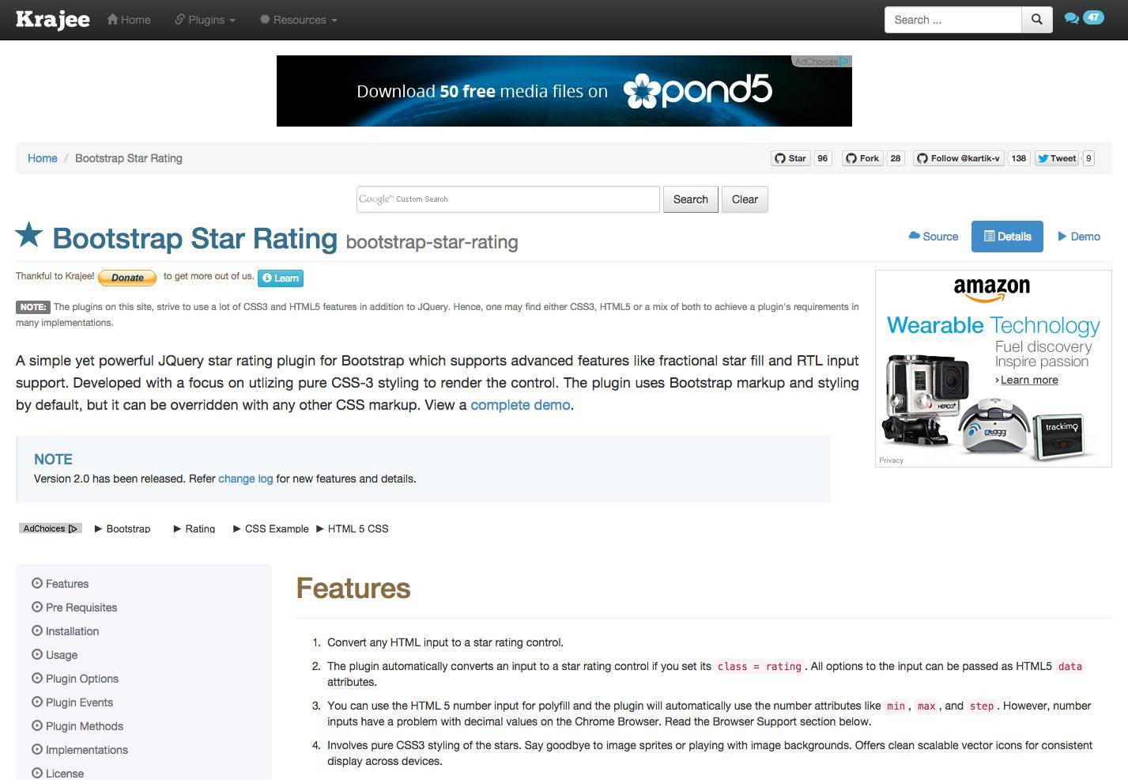This screenshot has width=1128, height=780.
Task: Jump to Installation section
Action: (72, 631)
